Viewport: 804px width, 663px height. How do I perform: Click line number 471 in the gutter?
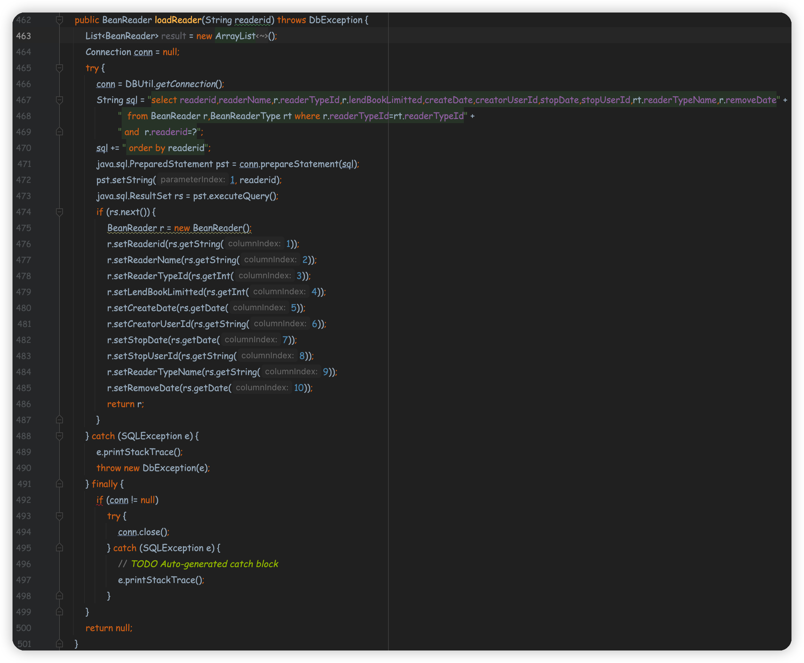pyautogui.click(x=24, y=164)
